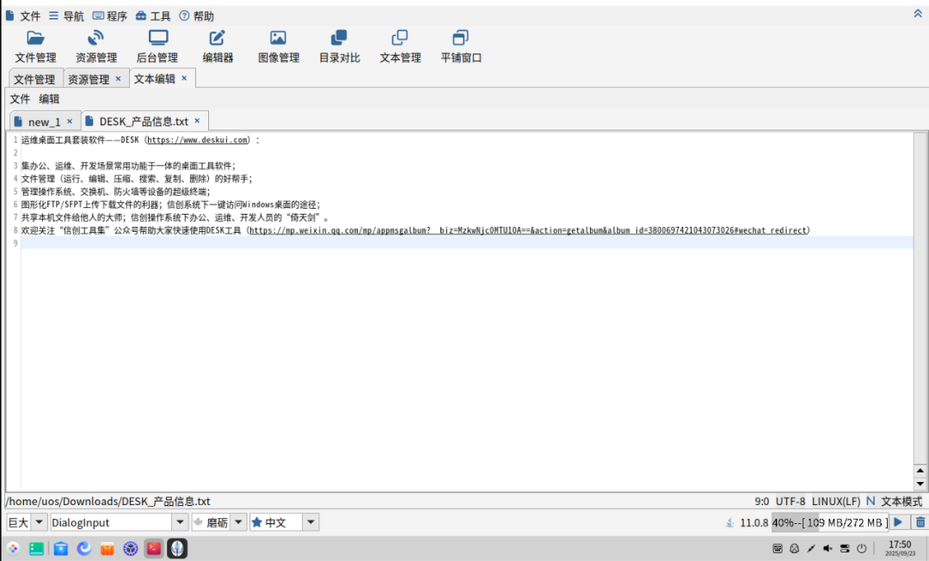Close the 文本编辑 tab
This screenshot has height=561, width=929.
point(184,78)
